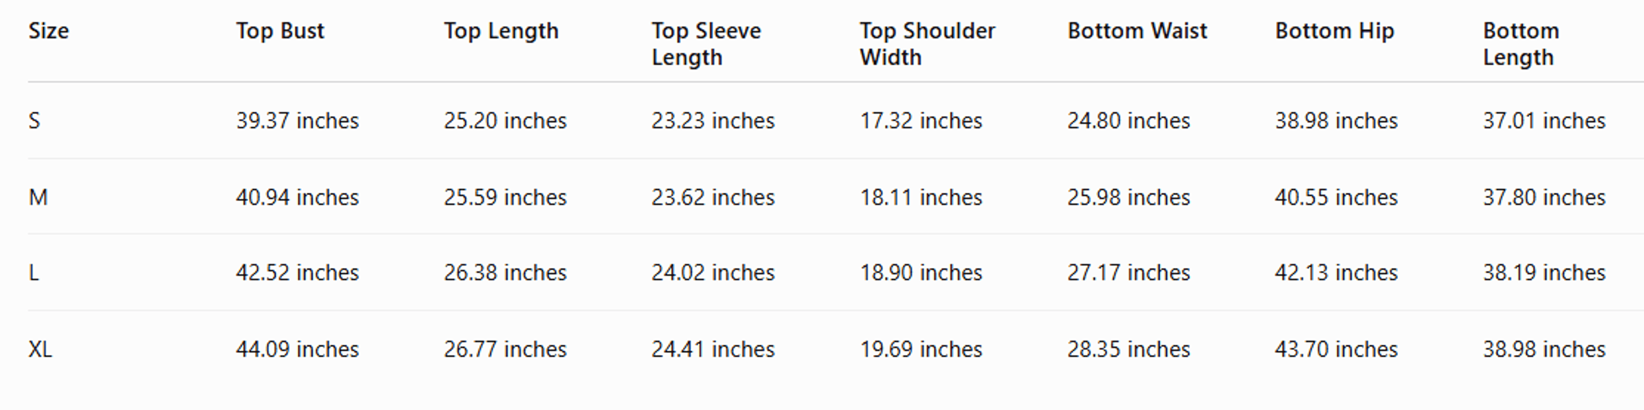Select the 19.69 inches shoulder width cell
Viewport: 1644px width, 410px height.
[x=921, y=349]
